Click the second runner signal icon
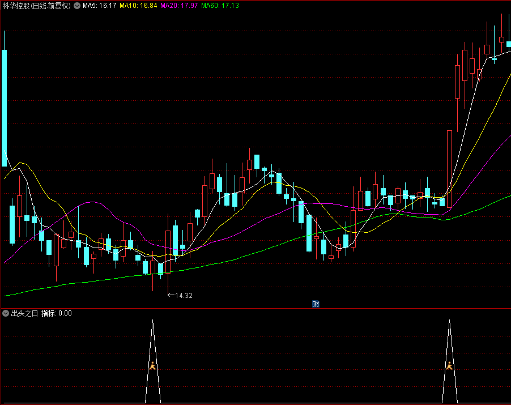 tap(449, 365)
